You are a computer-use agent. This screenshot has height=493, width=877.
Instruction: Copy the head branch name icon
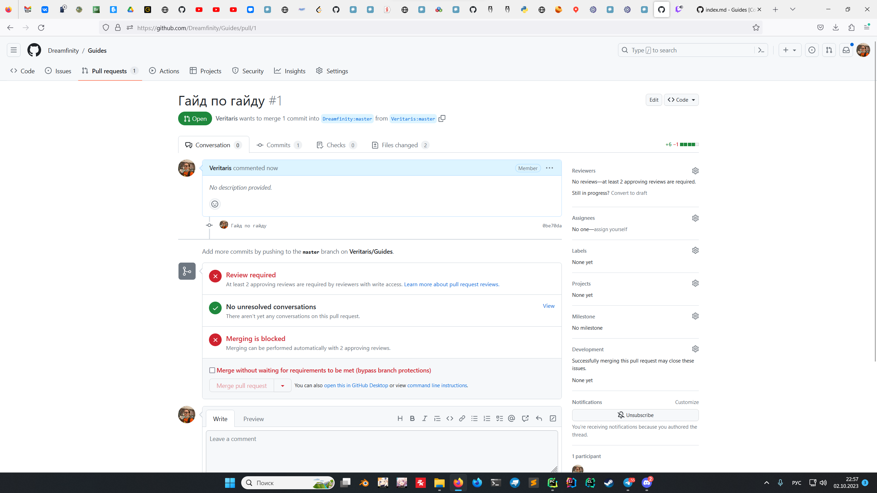(442, 118)
